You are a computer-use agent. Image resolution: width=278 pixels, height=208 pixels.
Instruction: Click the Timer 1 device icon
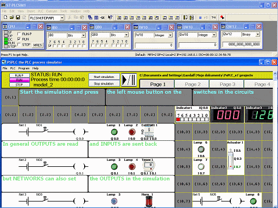[x=149, y=166]
